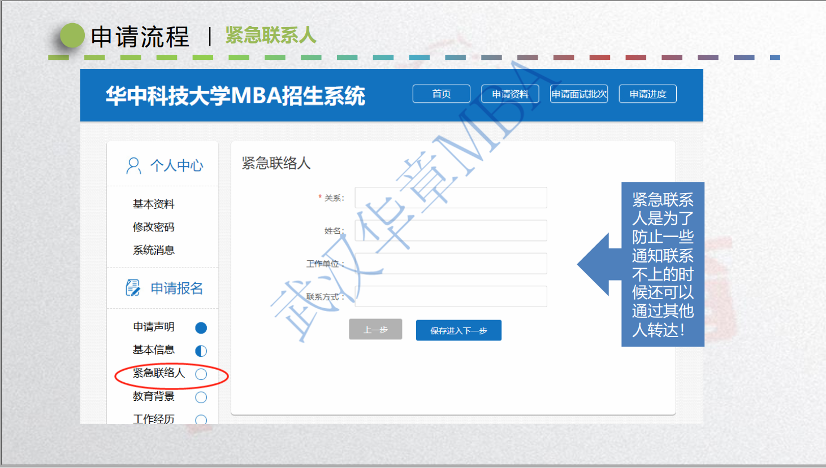Select 紧急联络人 step in sidebar
The width and height of the screenshot is (826, 468).
click(159, 373)
